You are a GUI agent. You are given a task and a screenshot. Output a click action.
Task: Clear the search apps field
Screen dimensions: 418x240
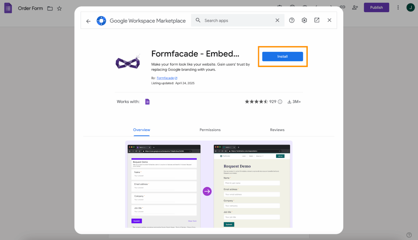coord(277,20)
